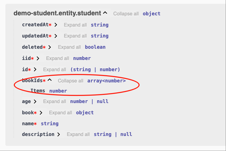Click Expand all beside description property
226x151 pixels.
coord(78,134)
